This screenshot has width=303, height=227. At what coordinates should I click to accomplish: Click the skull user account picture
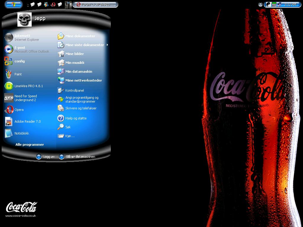(25, 20)
